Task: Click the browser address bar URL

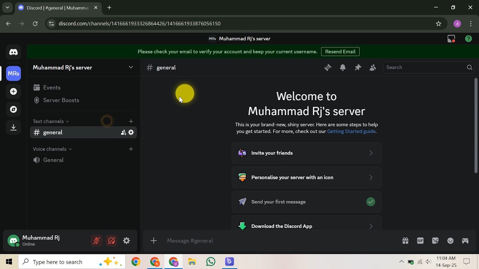Action: tap(140, 24)
